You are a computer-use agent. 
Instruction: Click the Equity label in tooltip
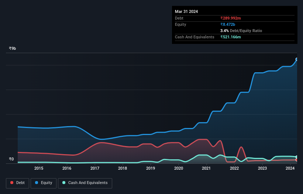point(180,24)
